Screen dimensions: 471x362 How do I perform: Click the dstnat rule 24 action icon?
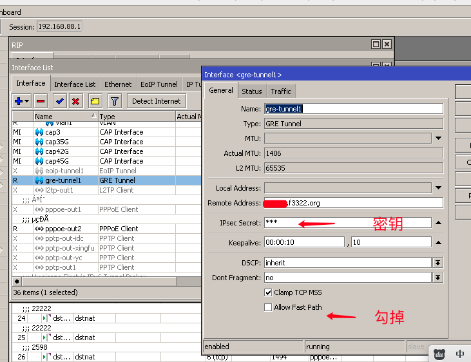(47, 318)
